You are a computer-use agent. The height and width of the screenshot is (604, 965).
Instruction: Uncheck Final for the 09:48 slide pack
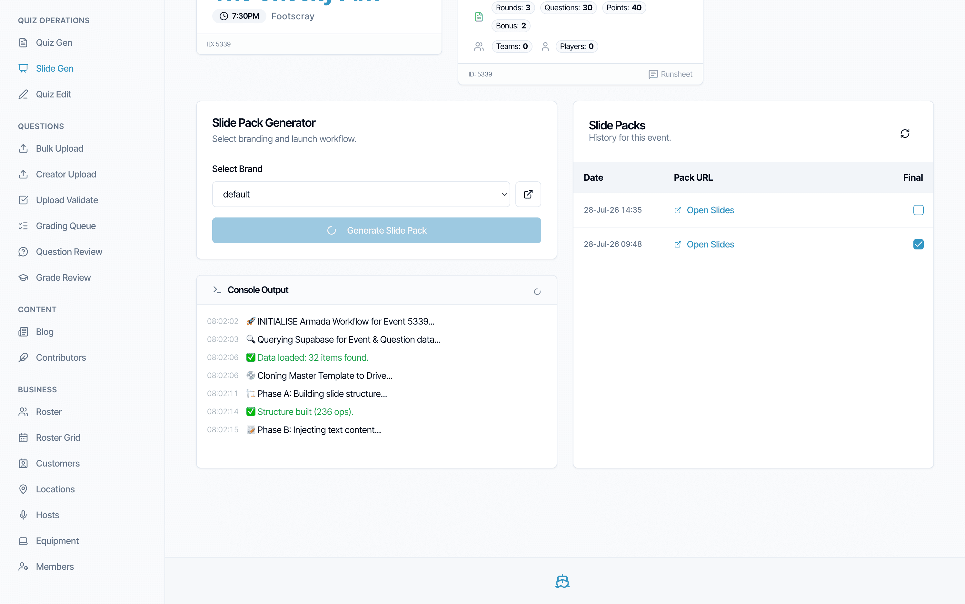tap(918, 244)
